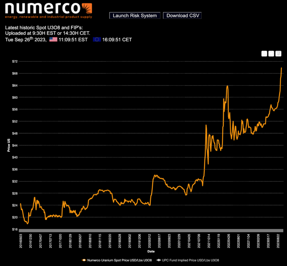Click the zoom magnifier icon above the chart
The width and height of the screenshot is (287, 266).
click(x=264, y=54)
